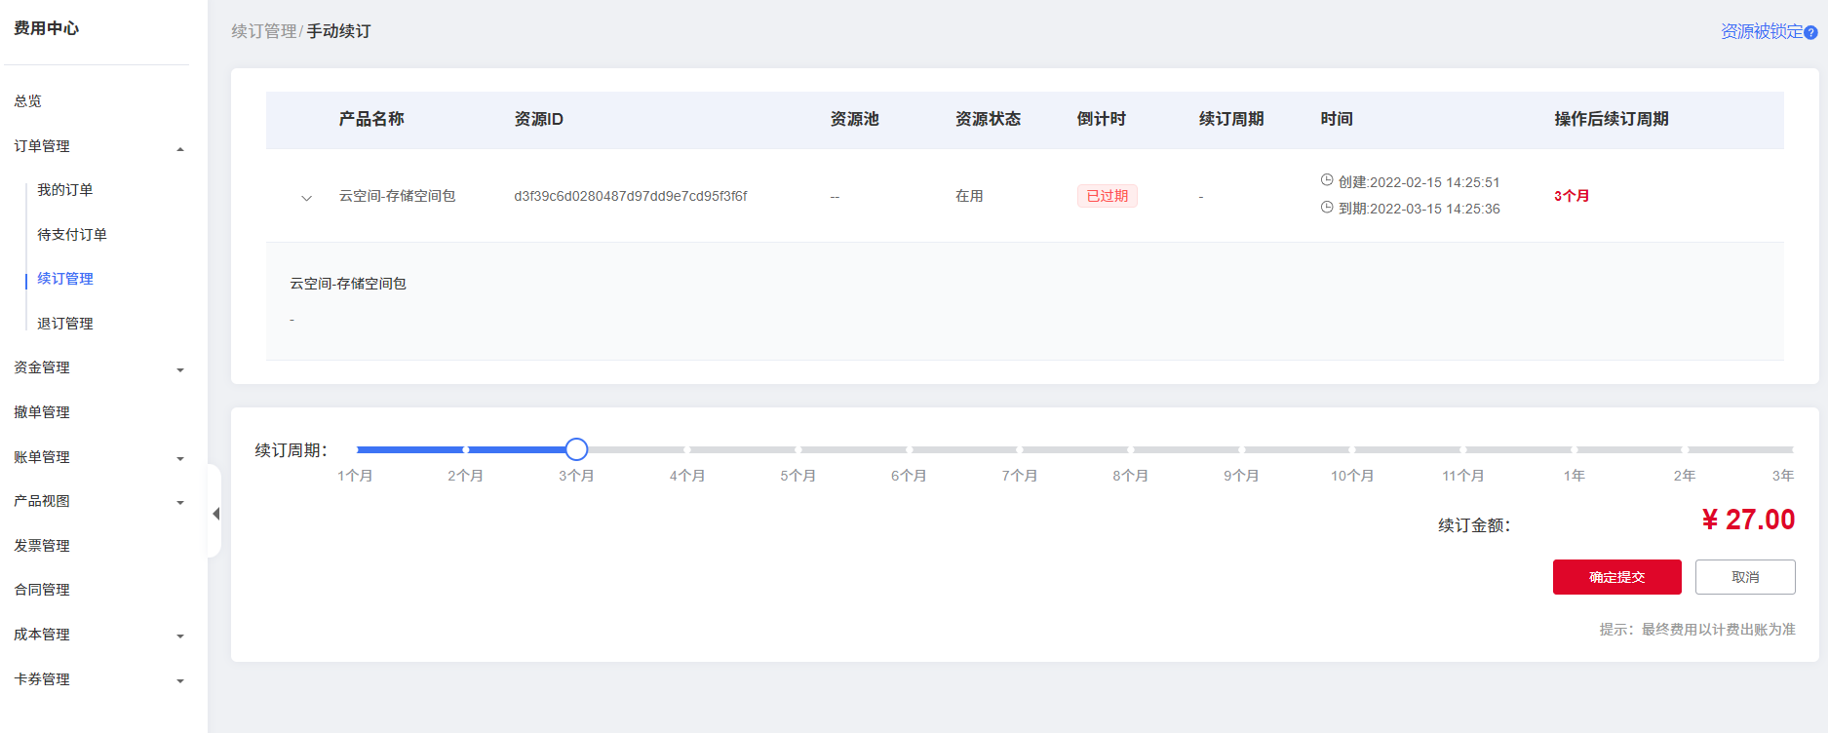Viewport: 1828px width, 733px height.
Task: Click the clock icon beside 到期 time
Action: (1326, 208)
